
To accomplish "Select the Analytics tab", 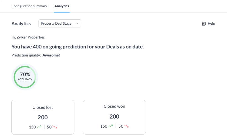I will point(62,6).
